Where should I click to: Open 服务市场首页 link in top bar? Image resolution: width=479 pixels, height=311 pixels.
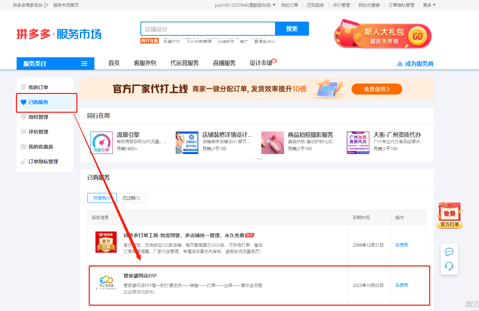coord(66,5)
